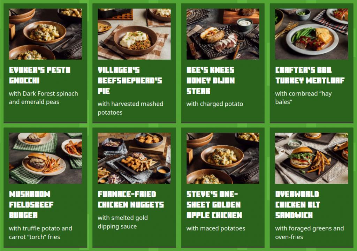This screenshot has width=357, height=251.
Task: View Steve's One-Sheet Golden Apple Chicken image
Action: 223,158
